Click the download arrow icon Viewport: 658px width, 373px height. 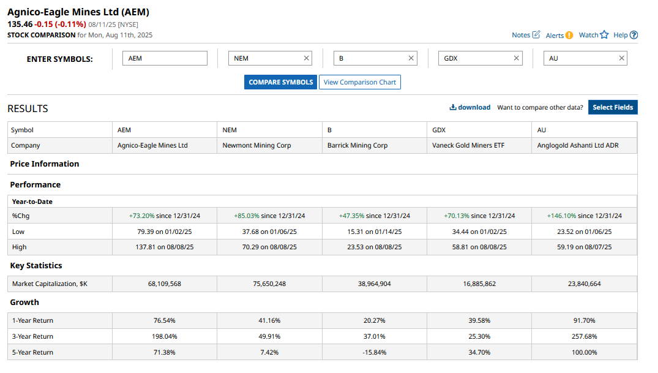(453, 107)
